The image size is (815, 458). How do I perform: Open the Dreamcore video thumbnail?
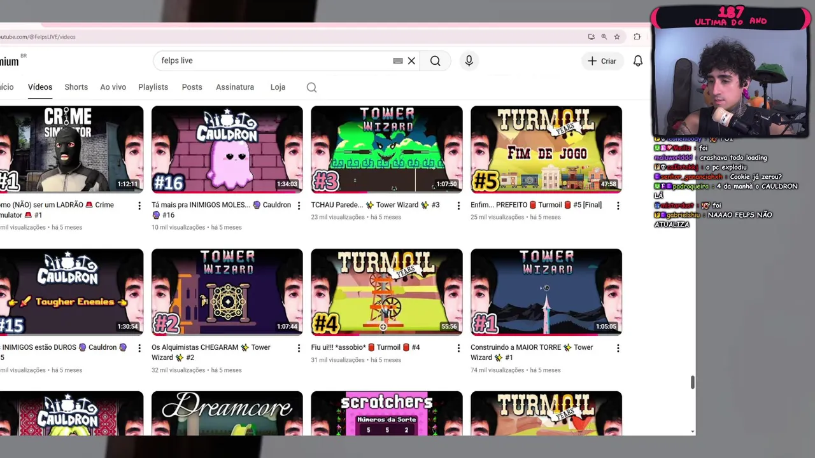[x=227, y=413]
